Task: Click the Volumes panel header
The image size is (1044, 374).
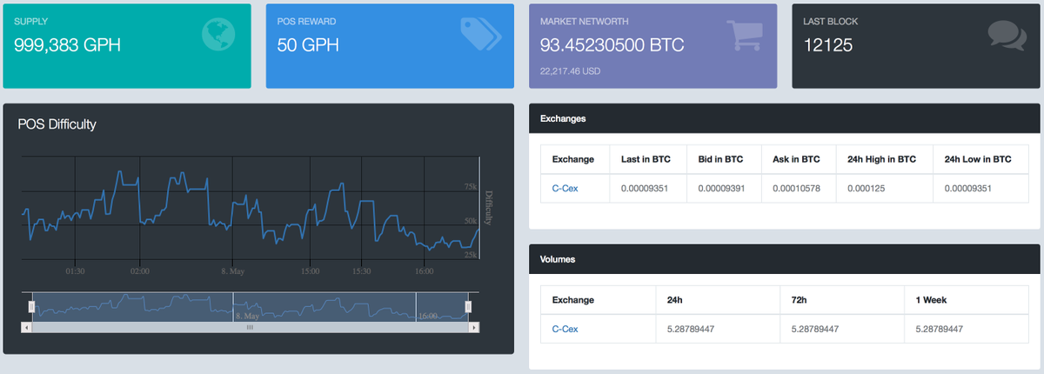Action: pos(785,259)
